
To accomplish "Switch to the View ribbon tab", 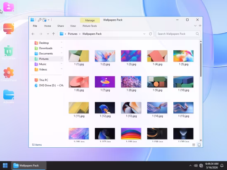I will 73,26.
